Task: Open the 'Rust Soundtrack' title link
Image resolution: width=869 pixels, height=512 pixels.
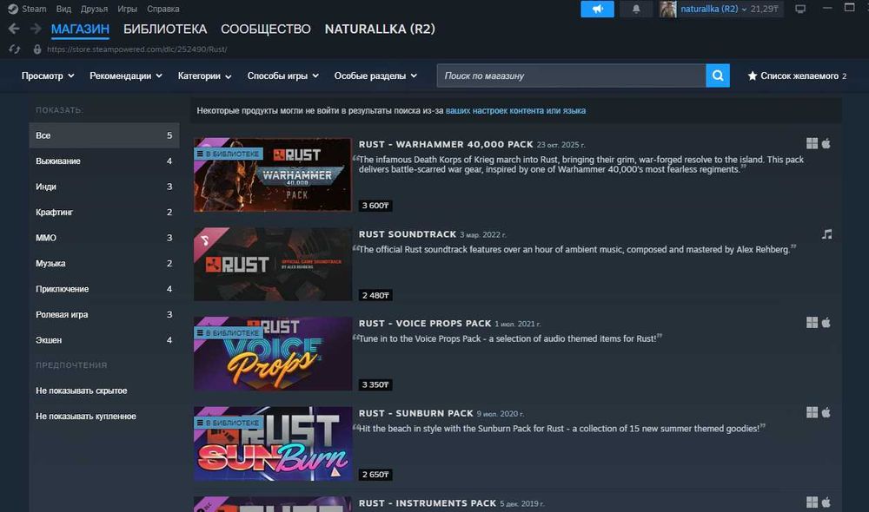Action: [x=408, y=234]
